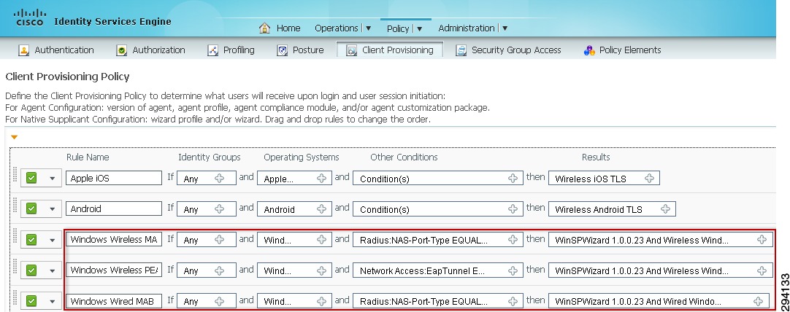Open status dropdown for Windows Wireless PEA rule

coord(52,271)
